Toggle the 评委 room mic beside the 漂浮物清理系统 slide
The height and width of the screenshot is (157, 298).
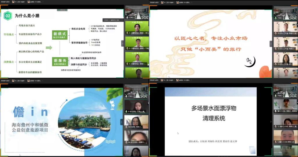click(x=276, y=96)
